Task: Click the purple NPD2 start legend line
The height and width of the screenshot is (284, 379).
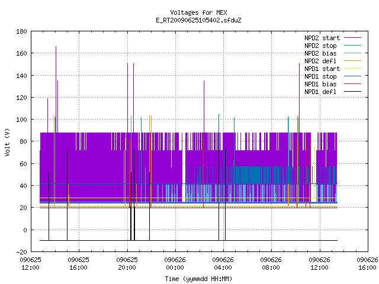Action: coord(352,38)
